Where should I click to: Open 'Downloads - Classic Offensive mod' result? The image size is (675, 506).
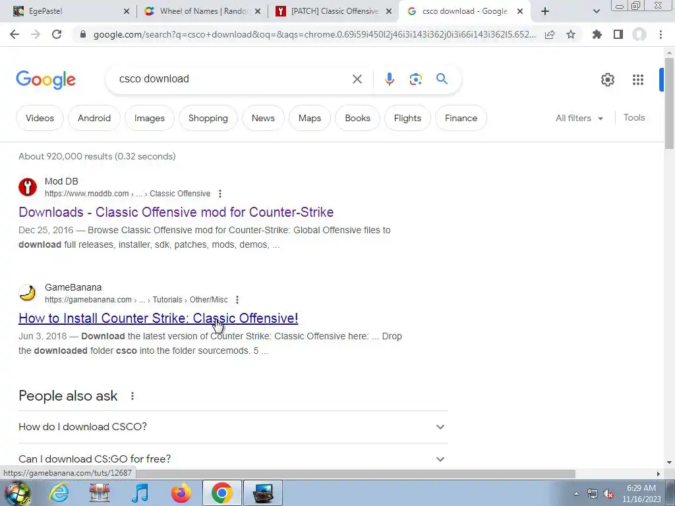[176, 212]
